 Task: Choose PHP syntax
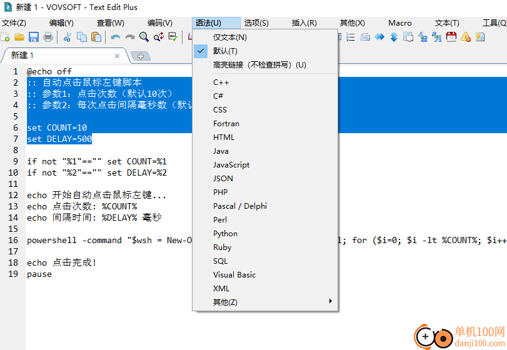click(x=265, y=192)
